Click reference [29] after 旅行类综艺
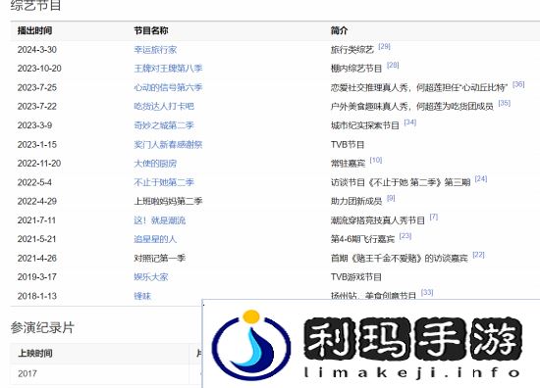 coord(384,46)
